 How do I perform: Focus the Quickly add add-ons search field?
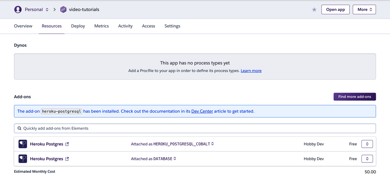(x=195, y=129)
